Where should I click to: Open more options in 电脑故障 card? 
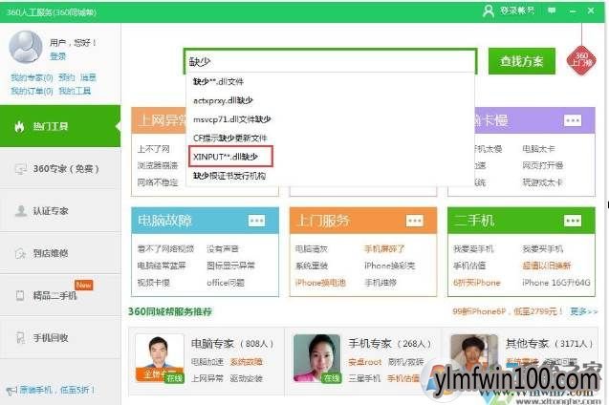click(x=257, y=221)
